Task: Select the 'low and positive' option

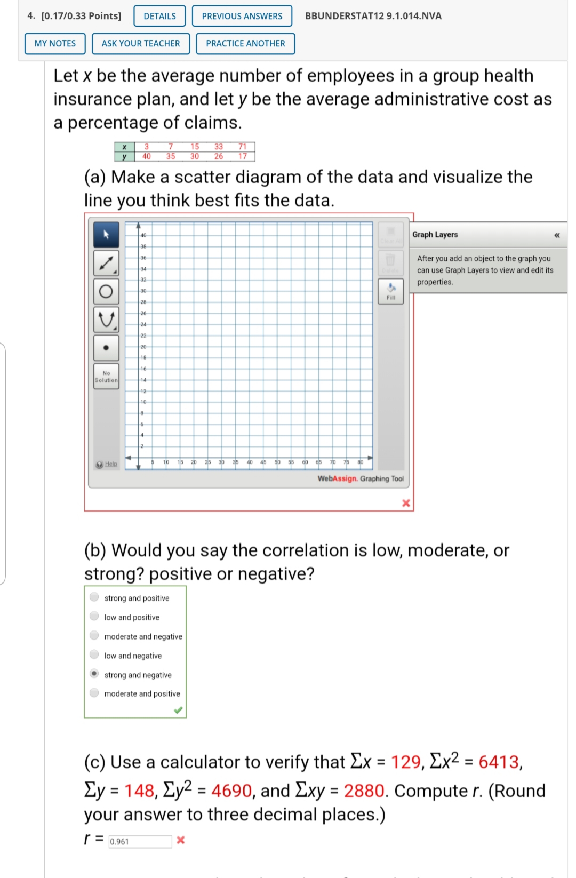Action: pyautogui.click(x=94, y=617)
